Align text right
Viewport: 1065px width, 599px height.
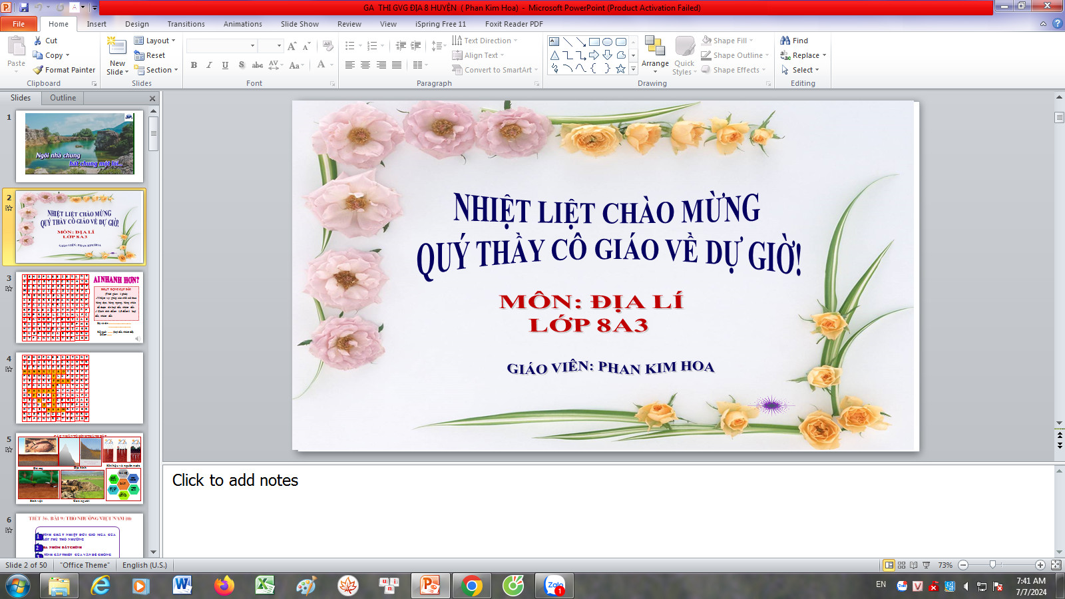(381, 65)
